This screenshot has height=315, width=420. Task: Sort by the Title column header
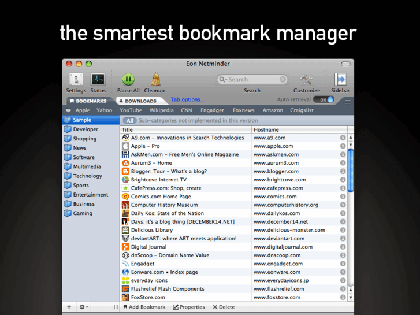pyautogui.click(x=185, y=129)
